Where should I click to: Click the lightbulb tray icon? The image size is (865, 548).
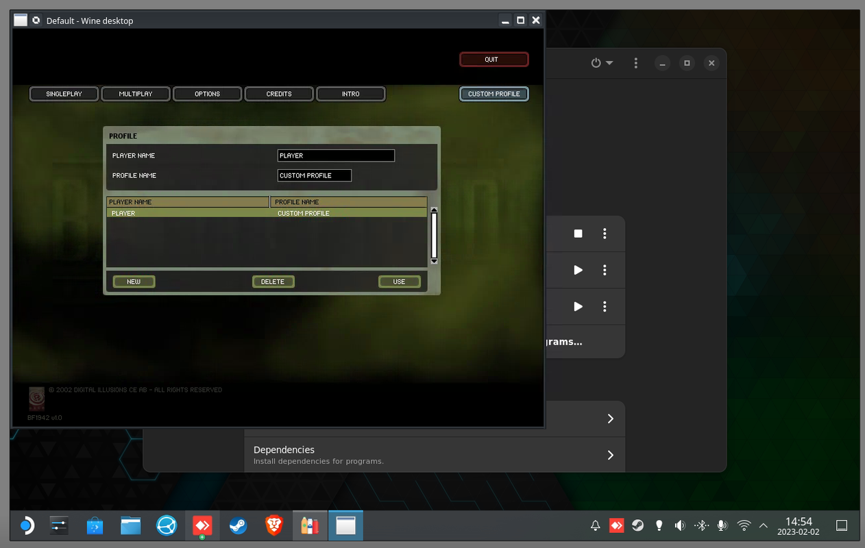tap(659, 526)
